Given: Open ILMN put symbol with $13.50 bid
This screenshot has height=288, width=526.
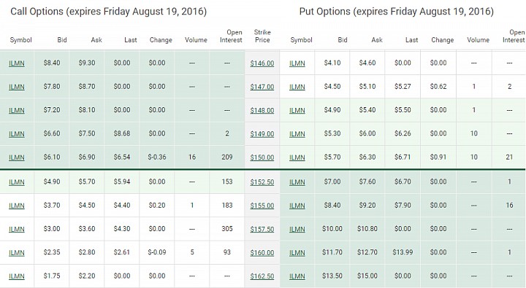Looking at the screenshot, I should coord(297,276).
